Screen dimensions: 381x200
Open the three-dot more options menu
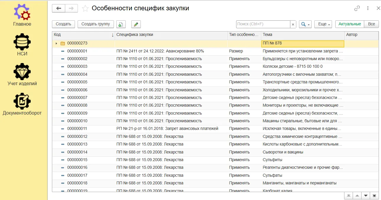coord(368,8)
